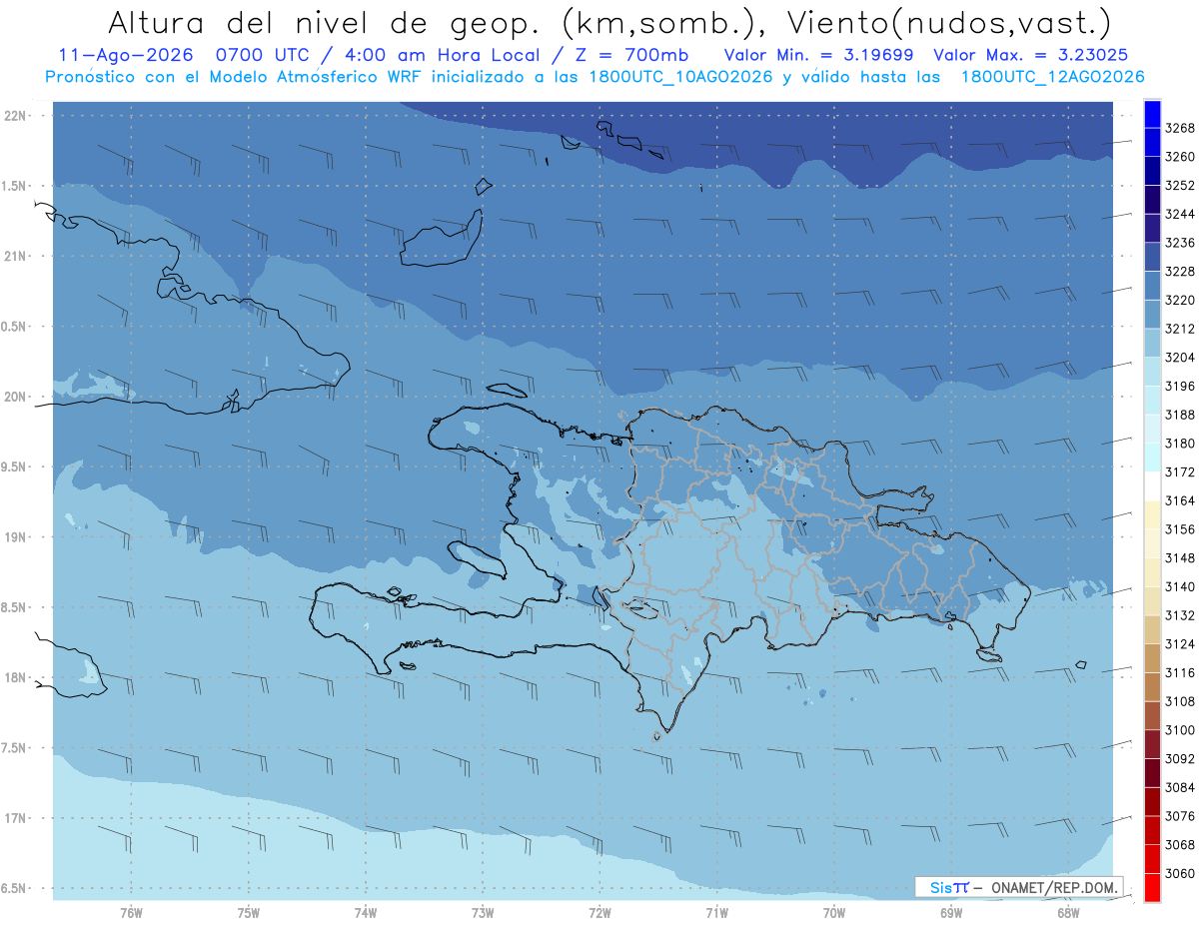
Task: Click the 3188 legend label
Action: point(1179,415)
